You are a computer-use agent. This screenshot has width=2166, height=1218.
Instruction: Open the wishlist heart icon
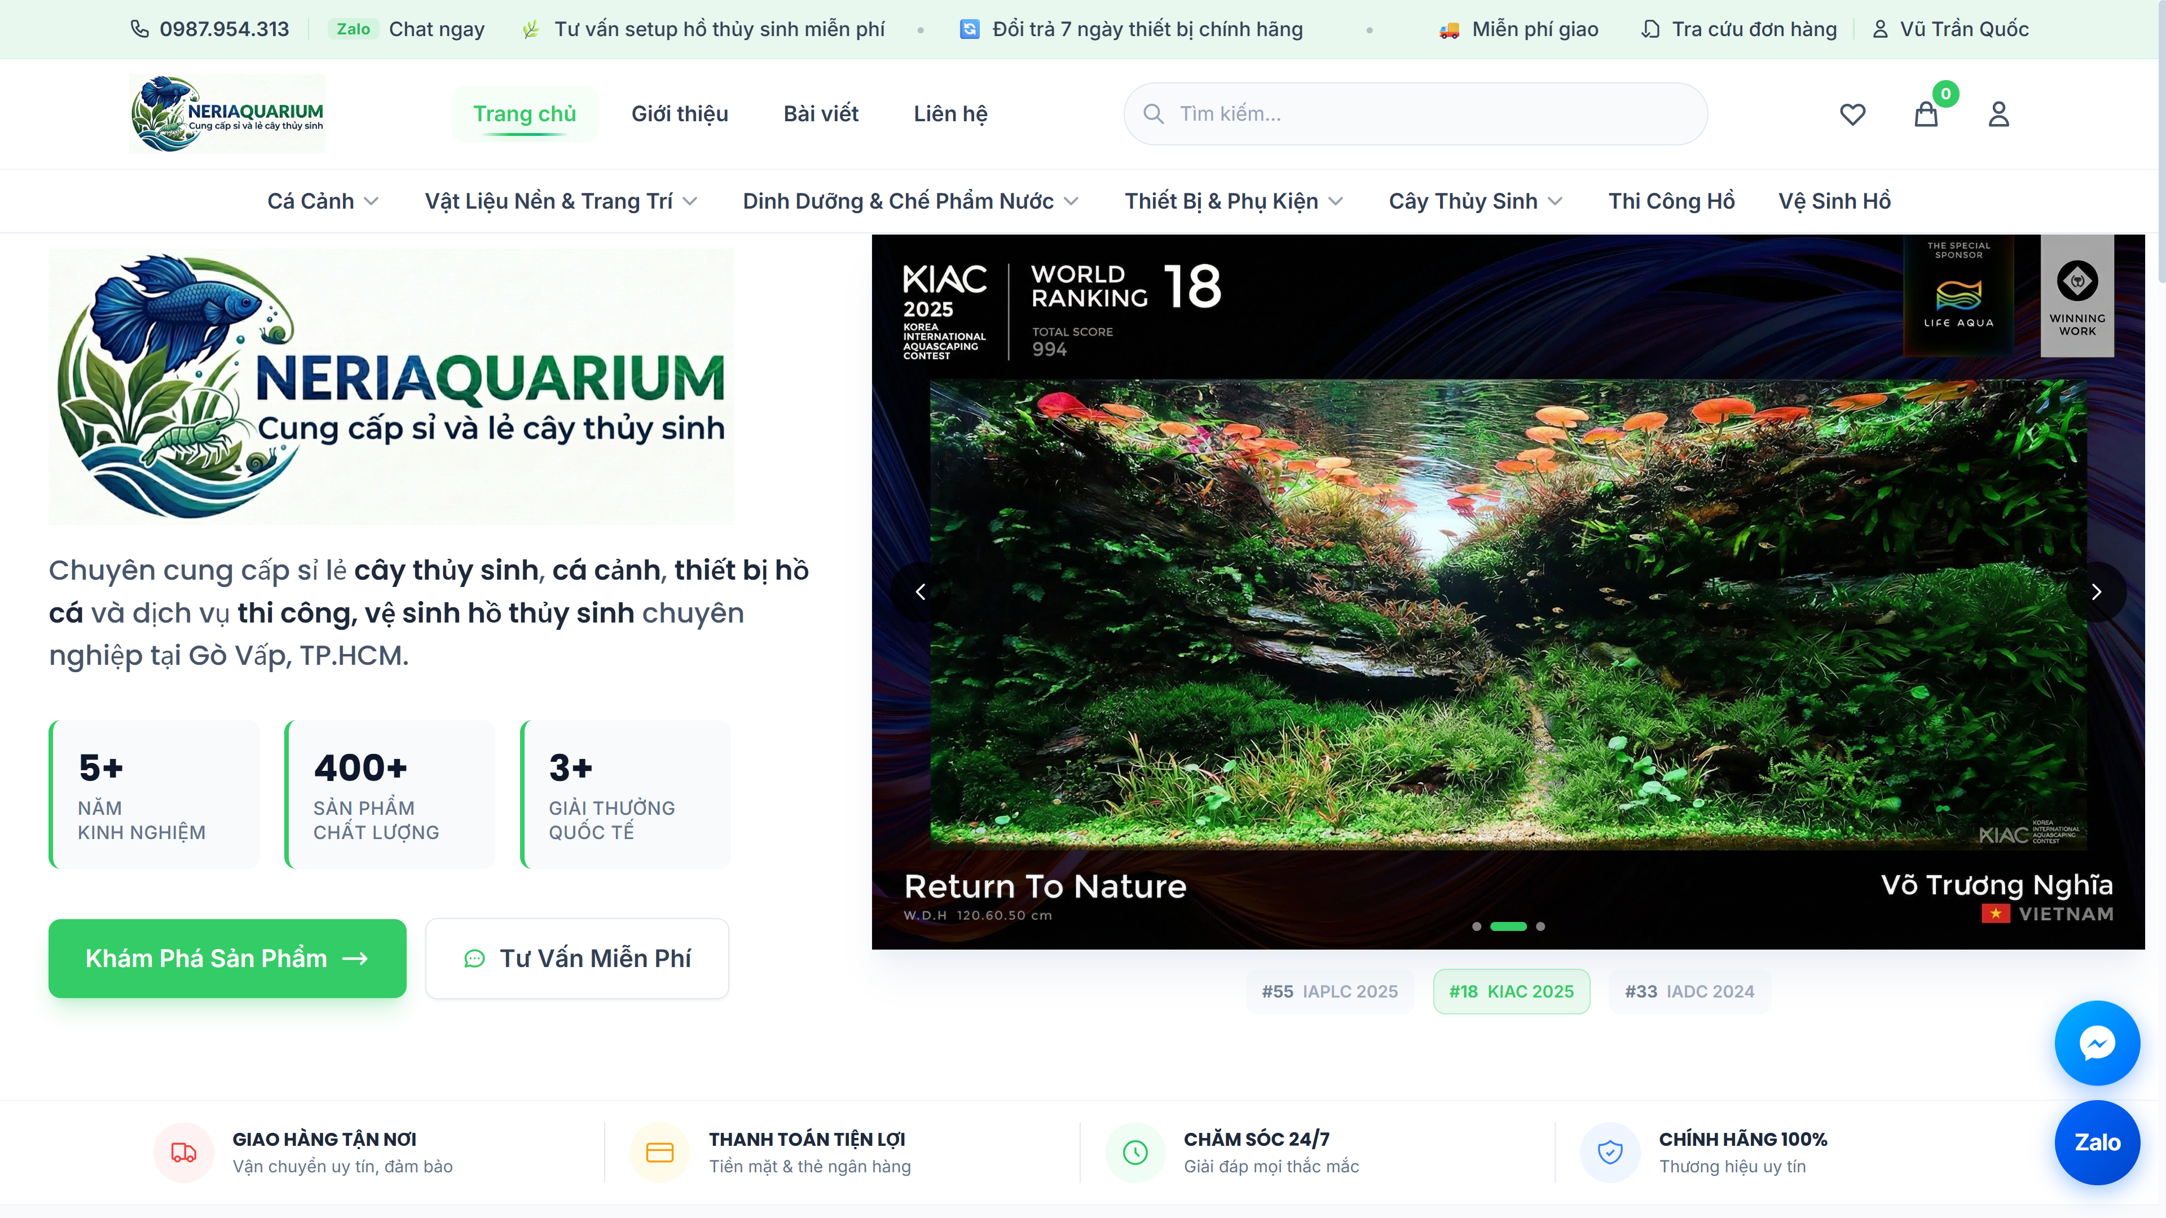[1852, 114]
